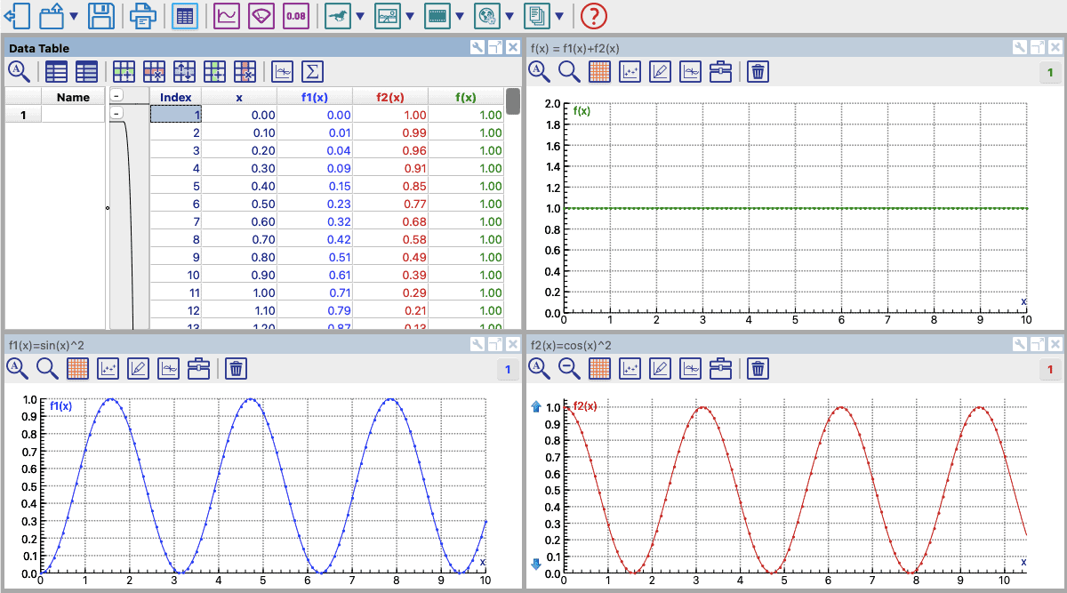Delete the f(x) graph with trash icon
The width and height of the screenshot is (1067, 593).
(x=757, y=71)
